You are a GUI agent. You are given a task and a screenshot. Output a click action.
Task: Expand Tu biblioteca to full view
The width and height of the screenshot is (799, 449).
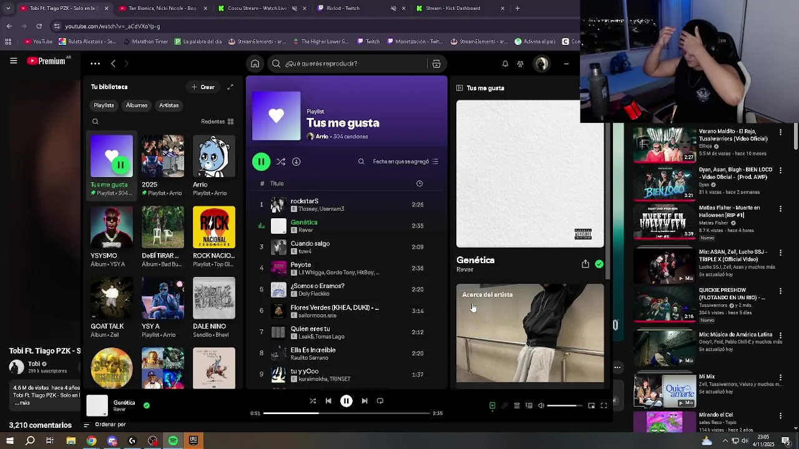click(x=230, y=87)
